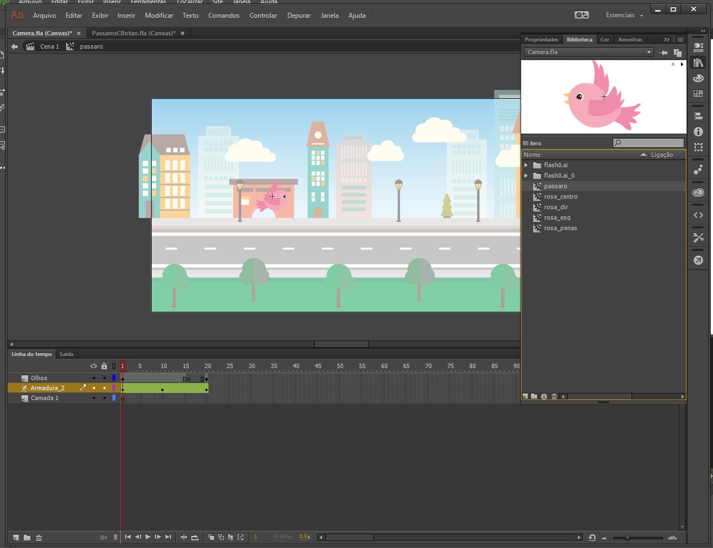713x548 pixels.
Task: Open the Code Snippets panel icon
Action: pos(698,215)
